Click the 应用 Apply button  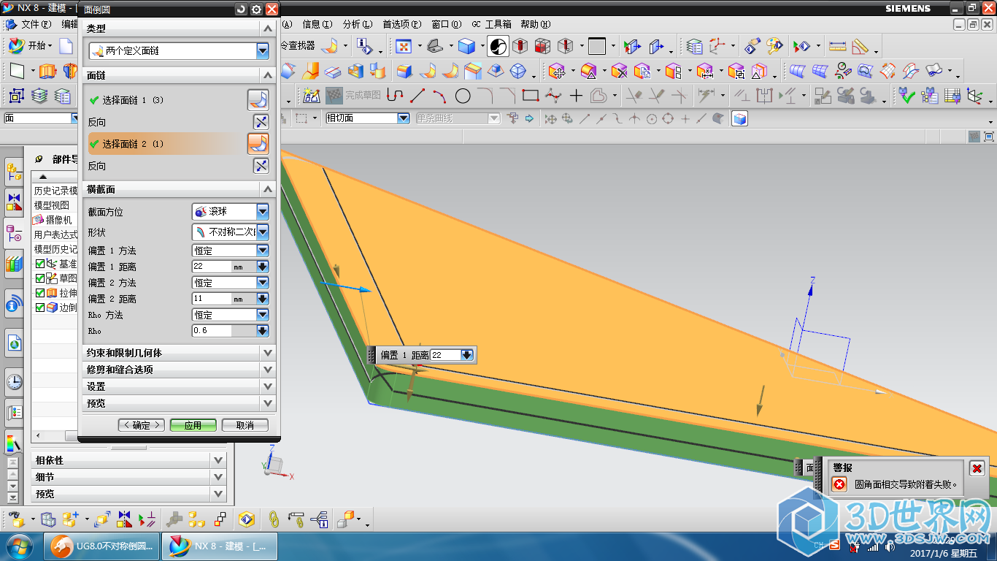193,425
